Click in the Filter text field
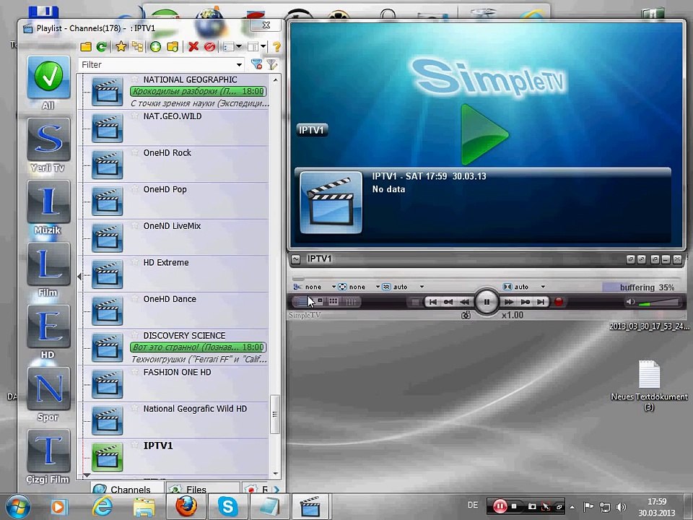This screenshot has height=520, width=693. 157,65
